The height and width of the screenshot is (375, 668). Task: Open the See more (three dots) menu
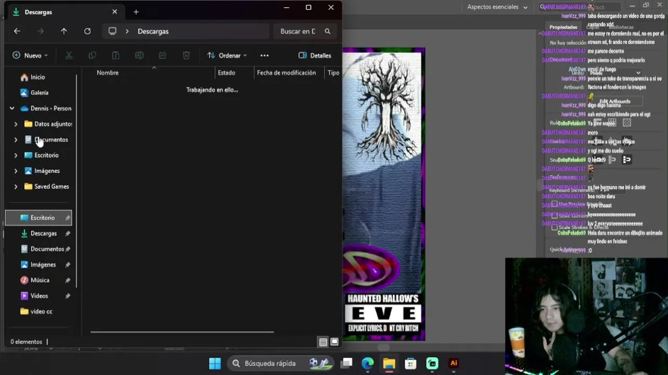pyautogui.click(x=264, y=55)
